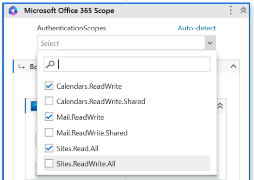Screen dimensions: 254x180
Task: Open the three-dot options menu of the scope
Action: (x=231, y=10)
